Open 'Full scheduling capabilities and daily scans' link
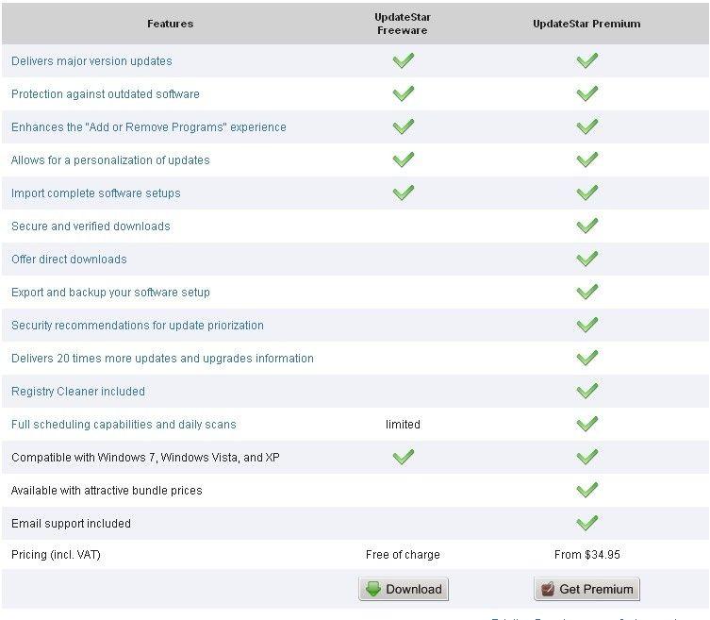The height and width of the screenshot is (620, 710). (x=124, y=425)
